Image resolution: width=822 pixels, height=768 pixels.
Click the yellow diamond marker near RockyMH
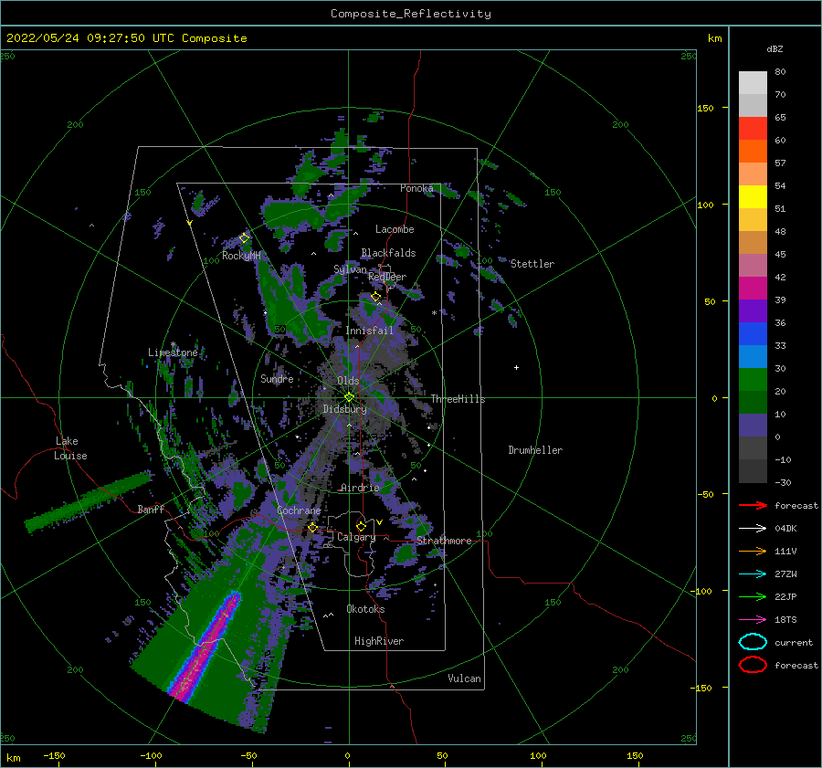[x=244, y=238]
